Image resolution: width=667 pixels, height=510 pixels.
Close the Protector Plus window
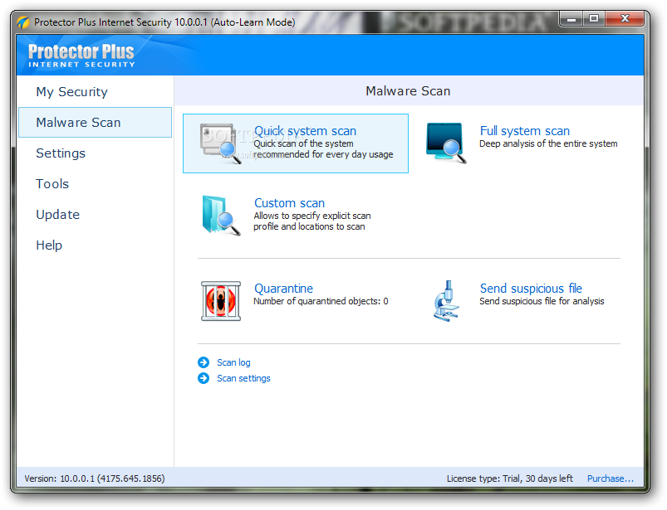[x=625, y=19]
